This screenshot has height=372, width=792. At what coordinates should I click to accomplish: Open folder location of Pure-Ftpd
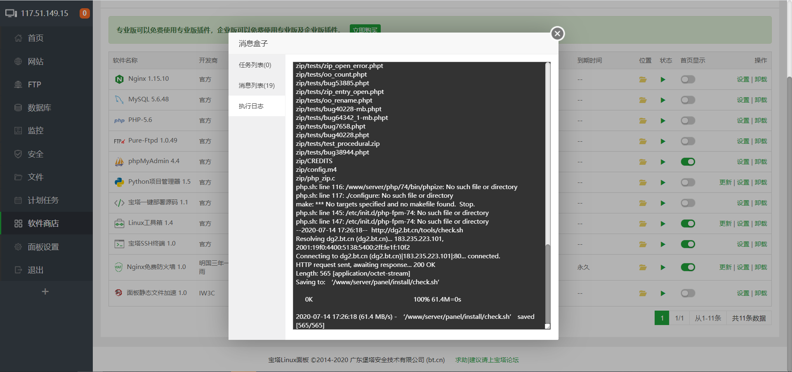[x=643, y=141]
